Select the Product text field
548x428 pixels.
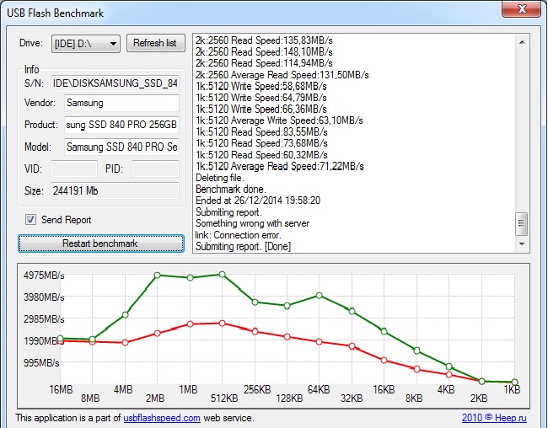tap(121, 125)
